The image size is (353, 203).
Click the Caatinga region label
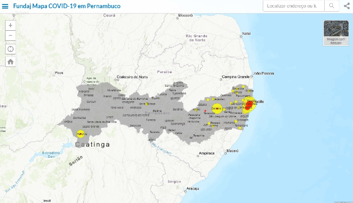click(92, 145)
